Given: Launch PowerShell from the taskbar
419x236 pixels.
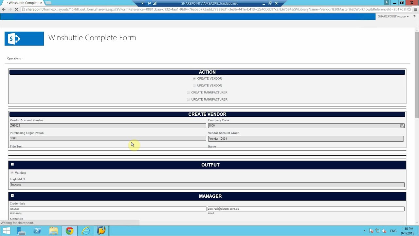Looking at the screenshot, I should pos(37,231).
